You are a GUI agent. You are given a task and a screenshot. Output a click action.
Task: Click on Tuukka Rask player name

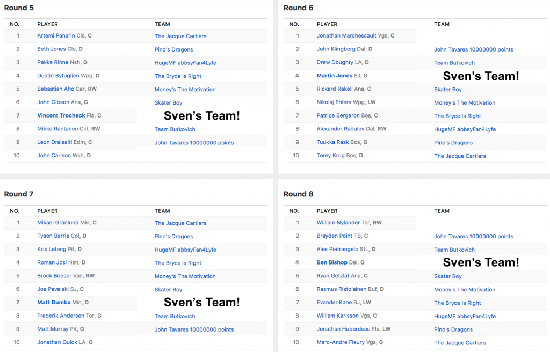335,142
